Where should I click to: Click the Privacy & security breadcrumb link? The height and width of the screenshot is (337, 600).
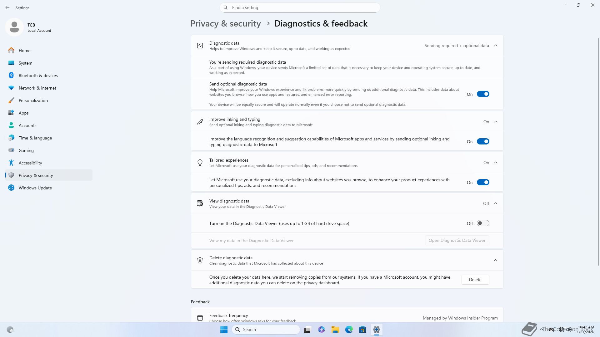click(x=225, y=24)
